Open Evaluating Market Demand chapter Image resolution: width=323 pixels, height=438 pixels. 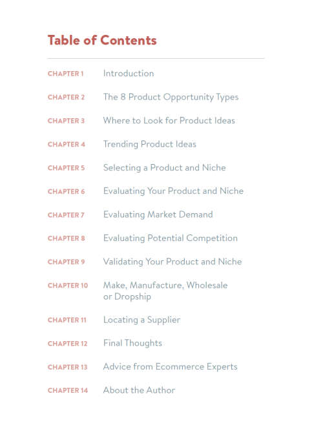(158, 214)
